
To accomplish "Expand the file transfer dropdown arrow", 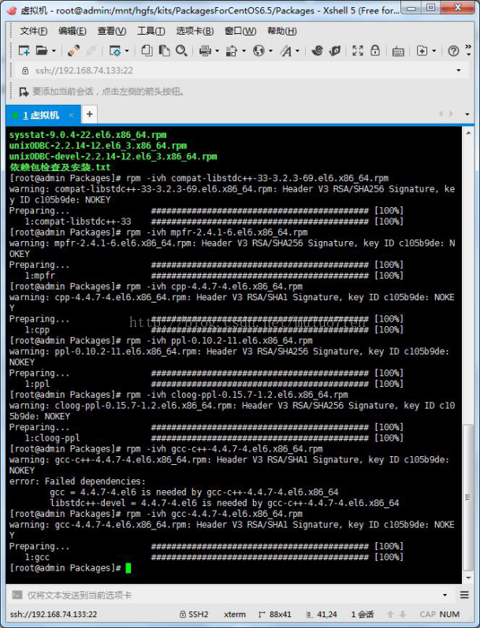I will tap(244, 51).
